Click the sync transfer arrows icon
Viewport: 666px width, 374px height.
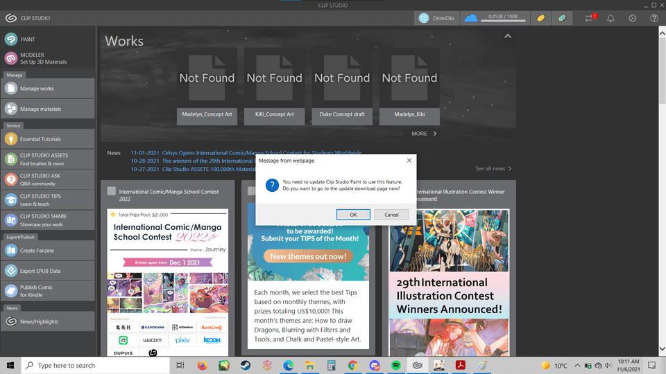click(590, 18)
